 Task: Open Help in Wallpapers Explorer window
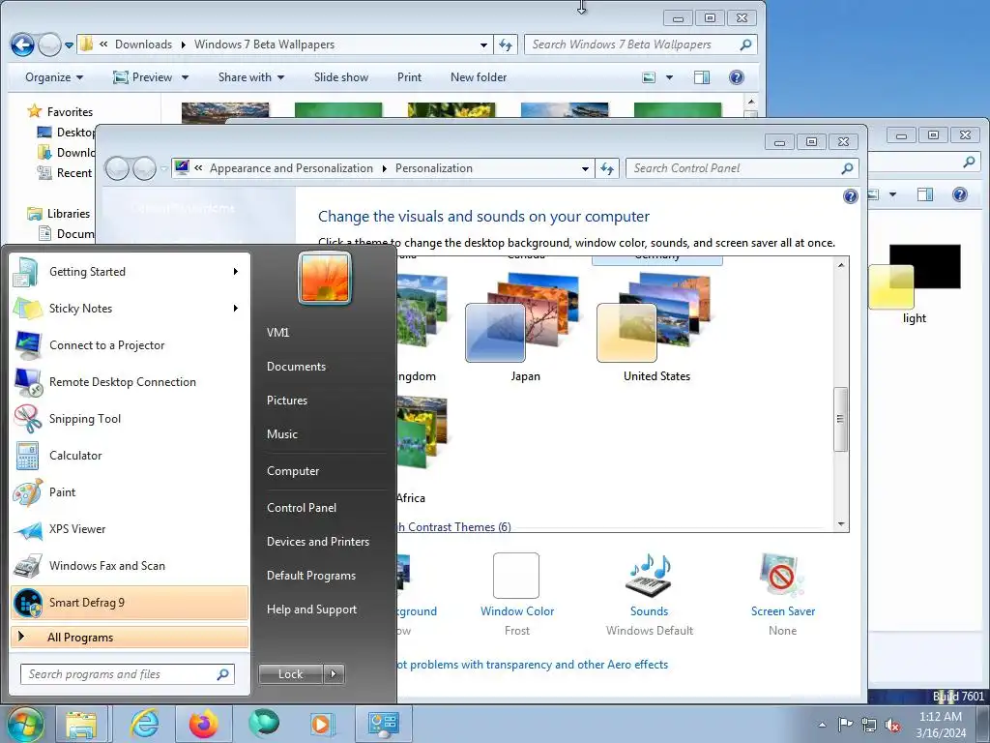[736, 77]
